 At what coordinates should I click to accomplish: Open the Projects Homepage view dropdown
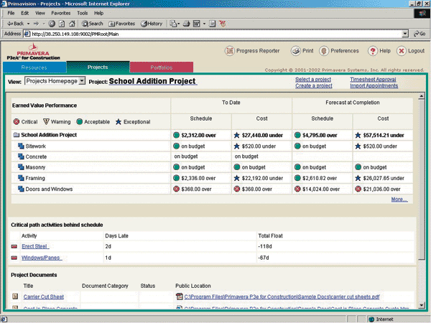click(x=83, y=81)
